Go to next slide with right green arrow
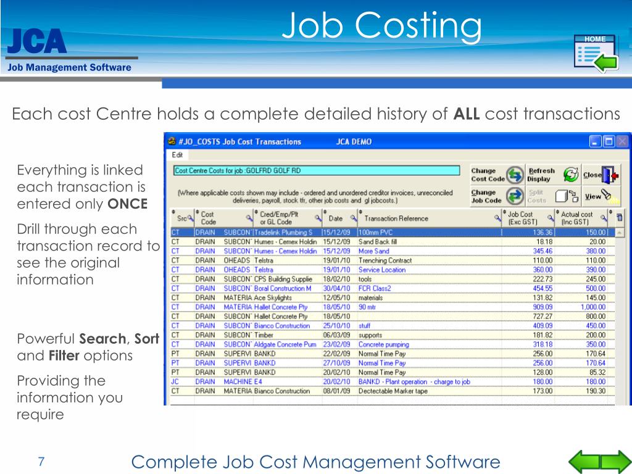Image resolution: width=632 pixels, height=474 pixels. [617, 462]
